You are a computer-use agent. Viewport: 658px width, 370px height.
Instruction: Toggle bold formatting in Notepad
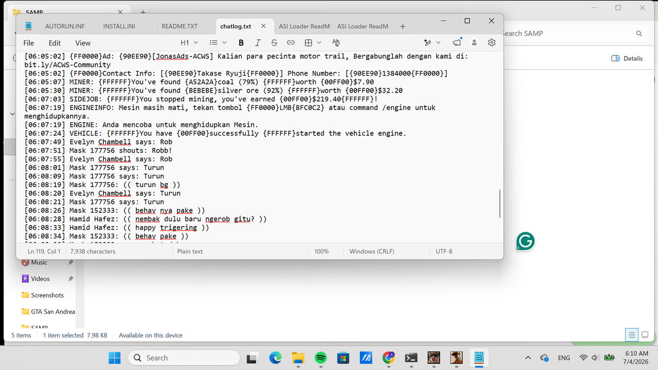coord(241,43)
